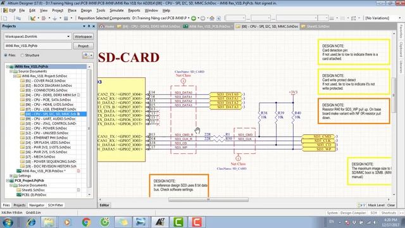Select the Structure radio button
The image size is (405, 228).
tap(22, 55)
